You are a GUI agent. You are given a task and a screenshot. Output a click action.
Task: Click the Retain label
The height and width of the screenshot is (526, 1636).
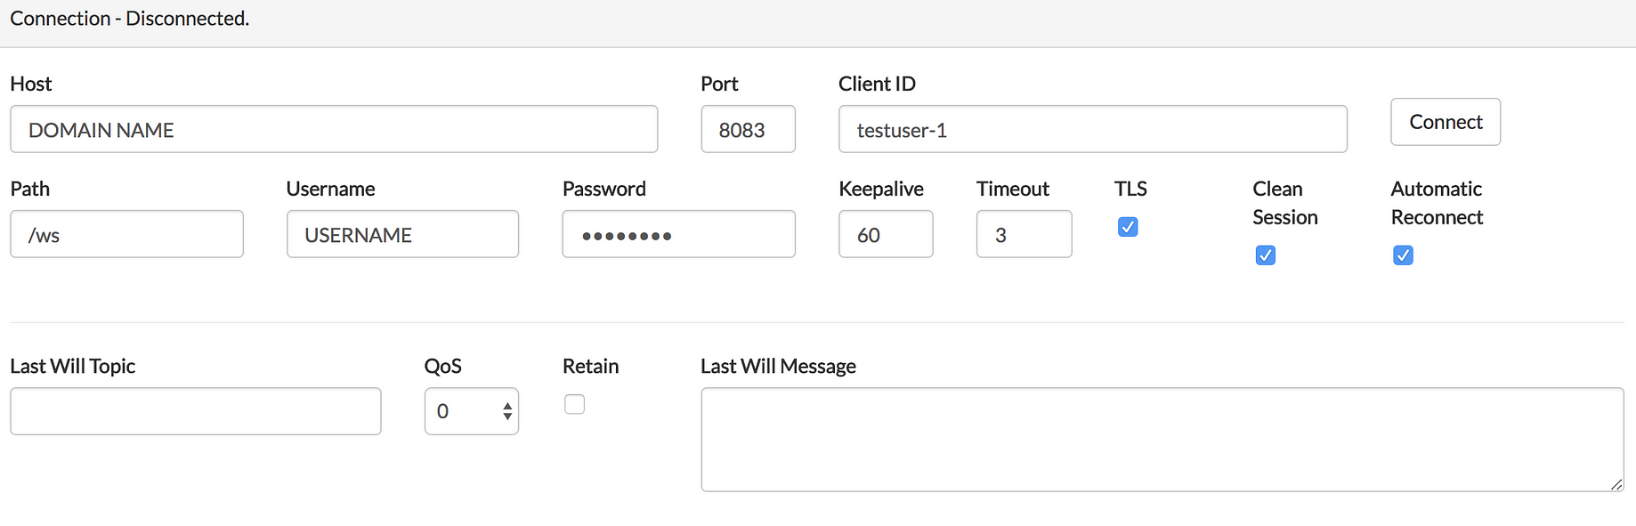590,367
